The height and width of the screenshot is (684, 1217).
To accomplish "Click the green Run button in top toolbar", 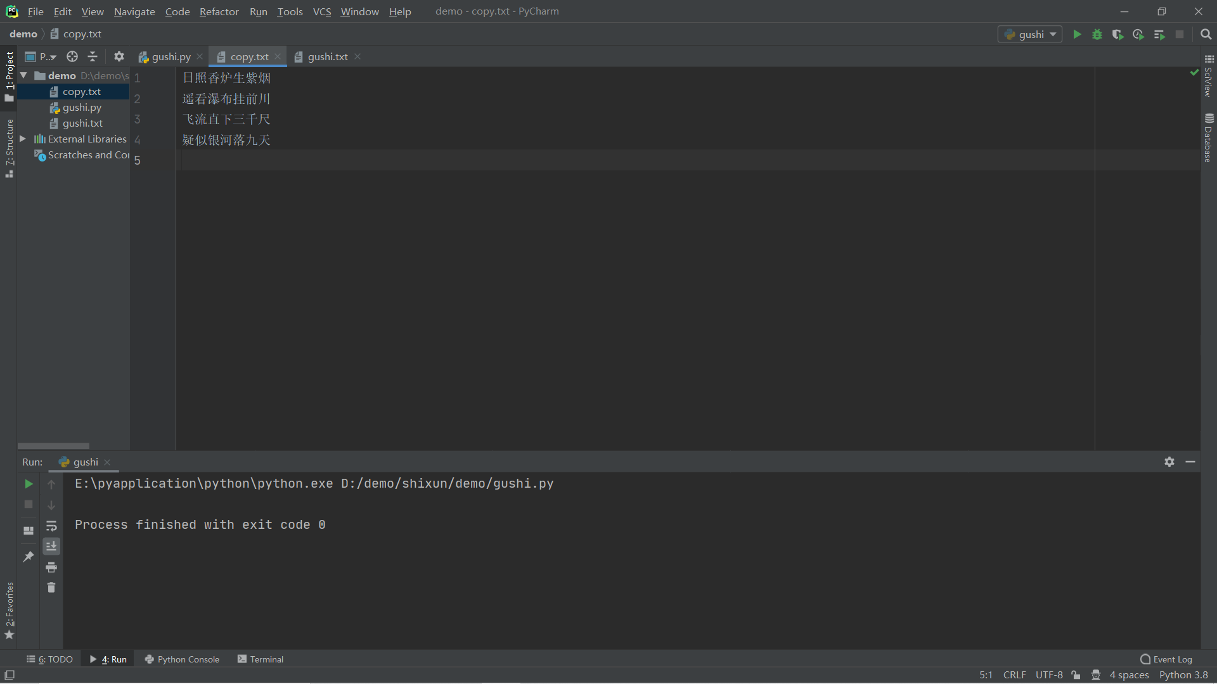I will (x=1077, y=34).
